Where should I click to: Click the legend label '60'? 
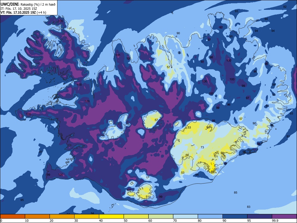click(150, 221)
